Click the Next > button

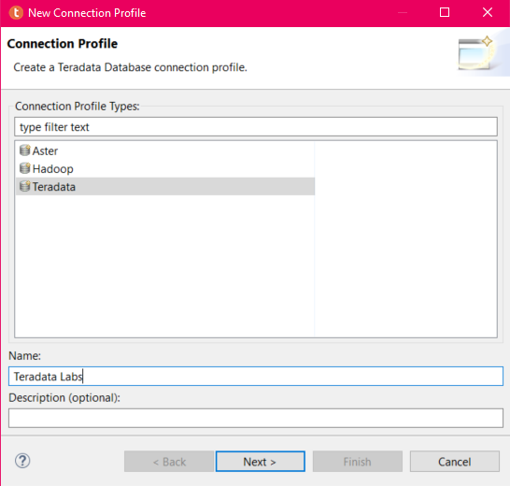point(261,462)
